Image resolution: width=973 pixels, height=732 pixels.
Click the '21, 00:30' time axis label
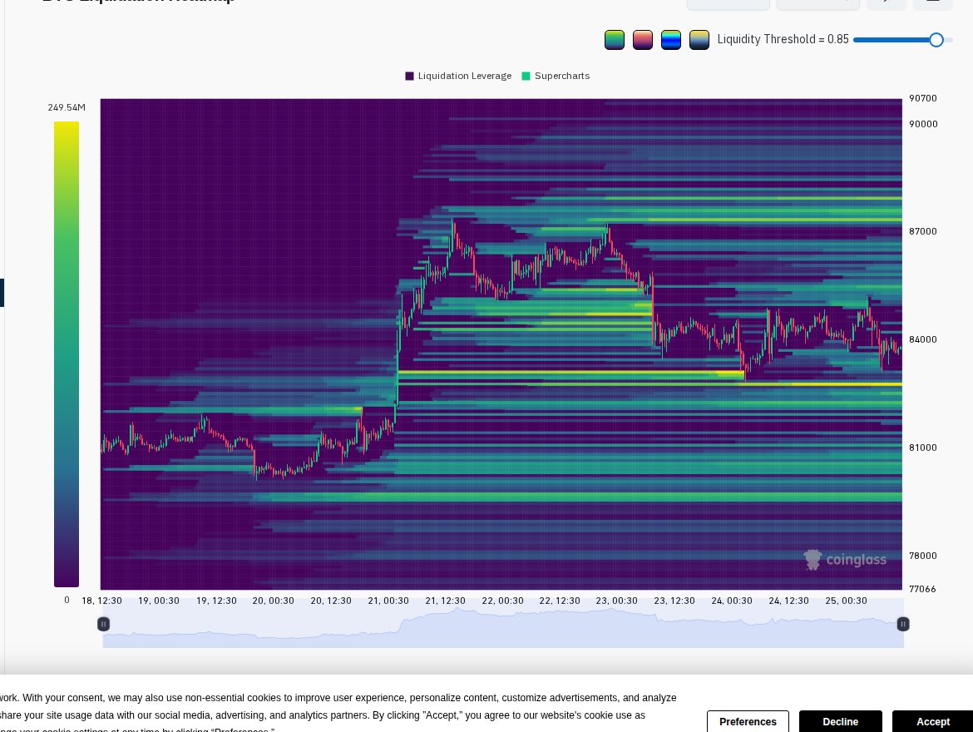[388, 601]
